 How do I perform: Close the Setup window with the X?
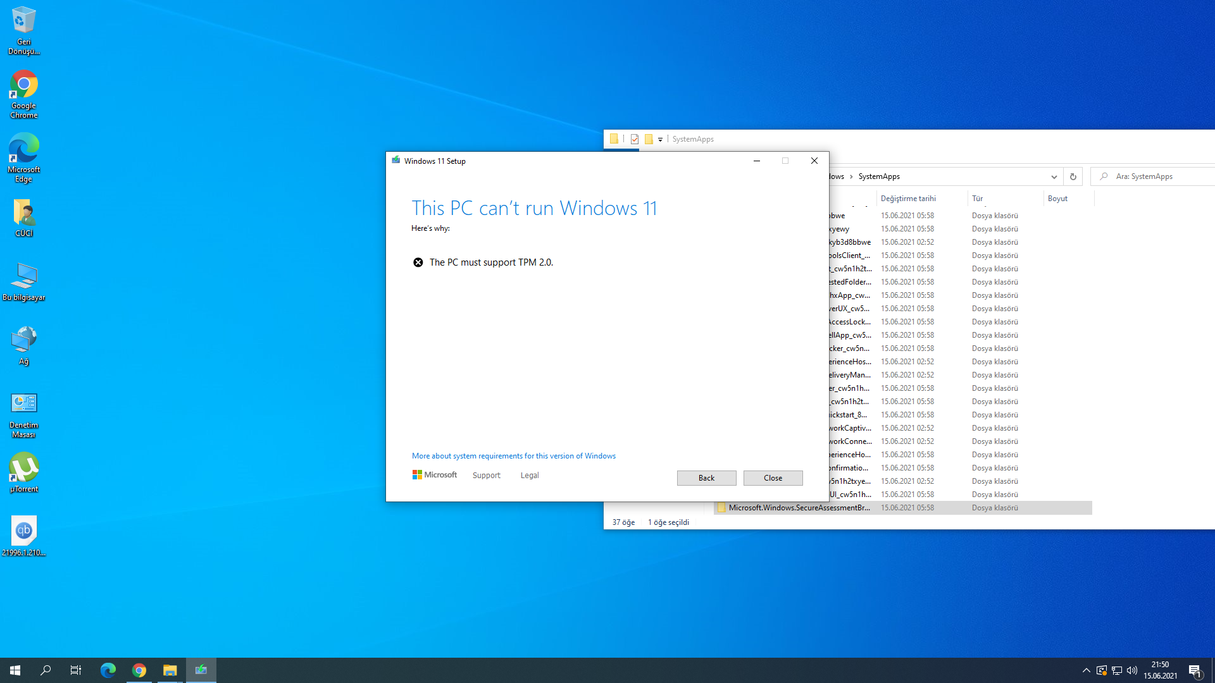coord(814,161)
